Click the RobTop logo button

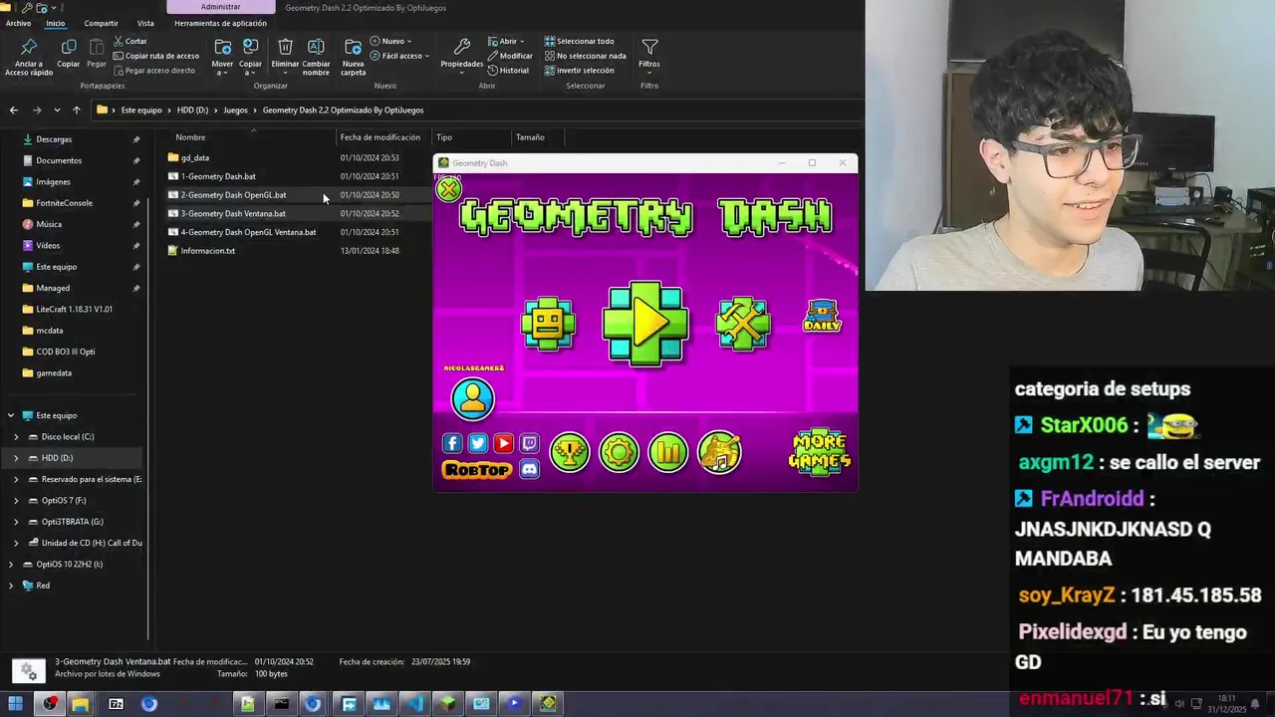coord(477,470)
